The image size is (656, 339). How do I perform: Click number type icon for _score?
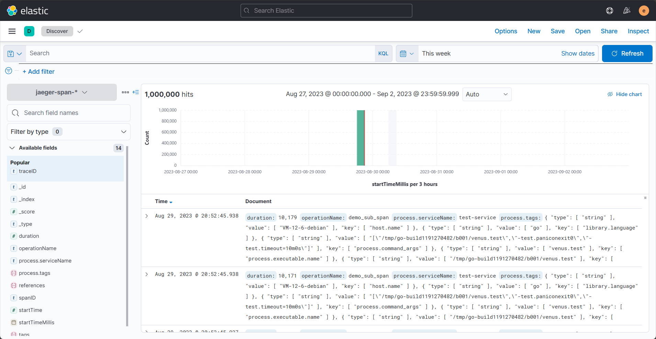click(x=14, y=212)
